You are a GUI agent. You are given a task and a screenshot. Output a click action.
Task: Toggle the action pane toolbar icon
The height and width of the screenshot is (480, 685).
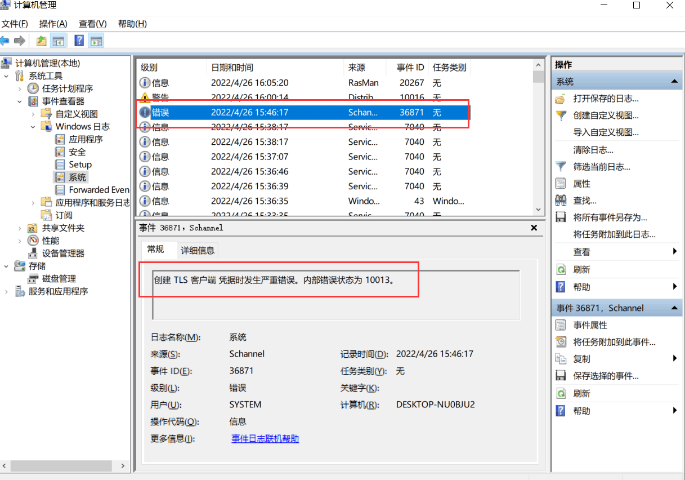96,41
